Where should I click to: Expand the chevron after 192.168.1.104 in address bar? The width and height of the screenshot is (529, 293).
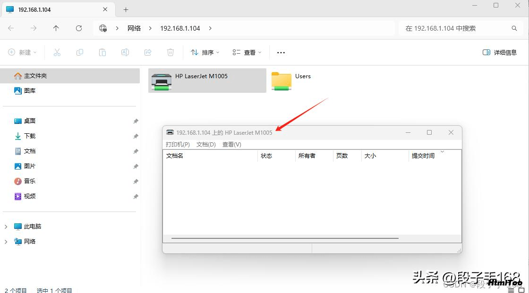point(210,28)
